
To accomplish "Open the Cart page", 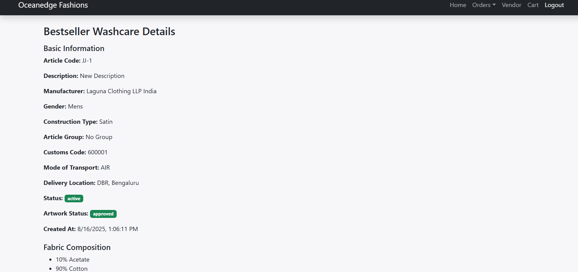I will [533, 5].
